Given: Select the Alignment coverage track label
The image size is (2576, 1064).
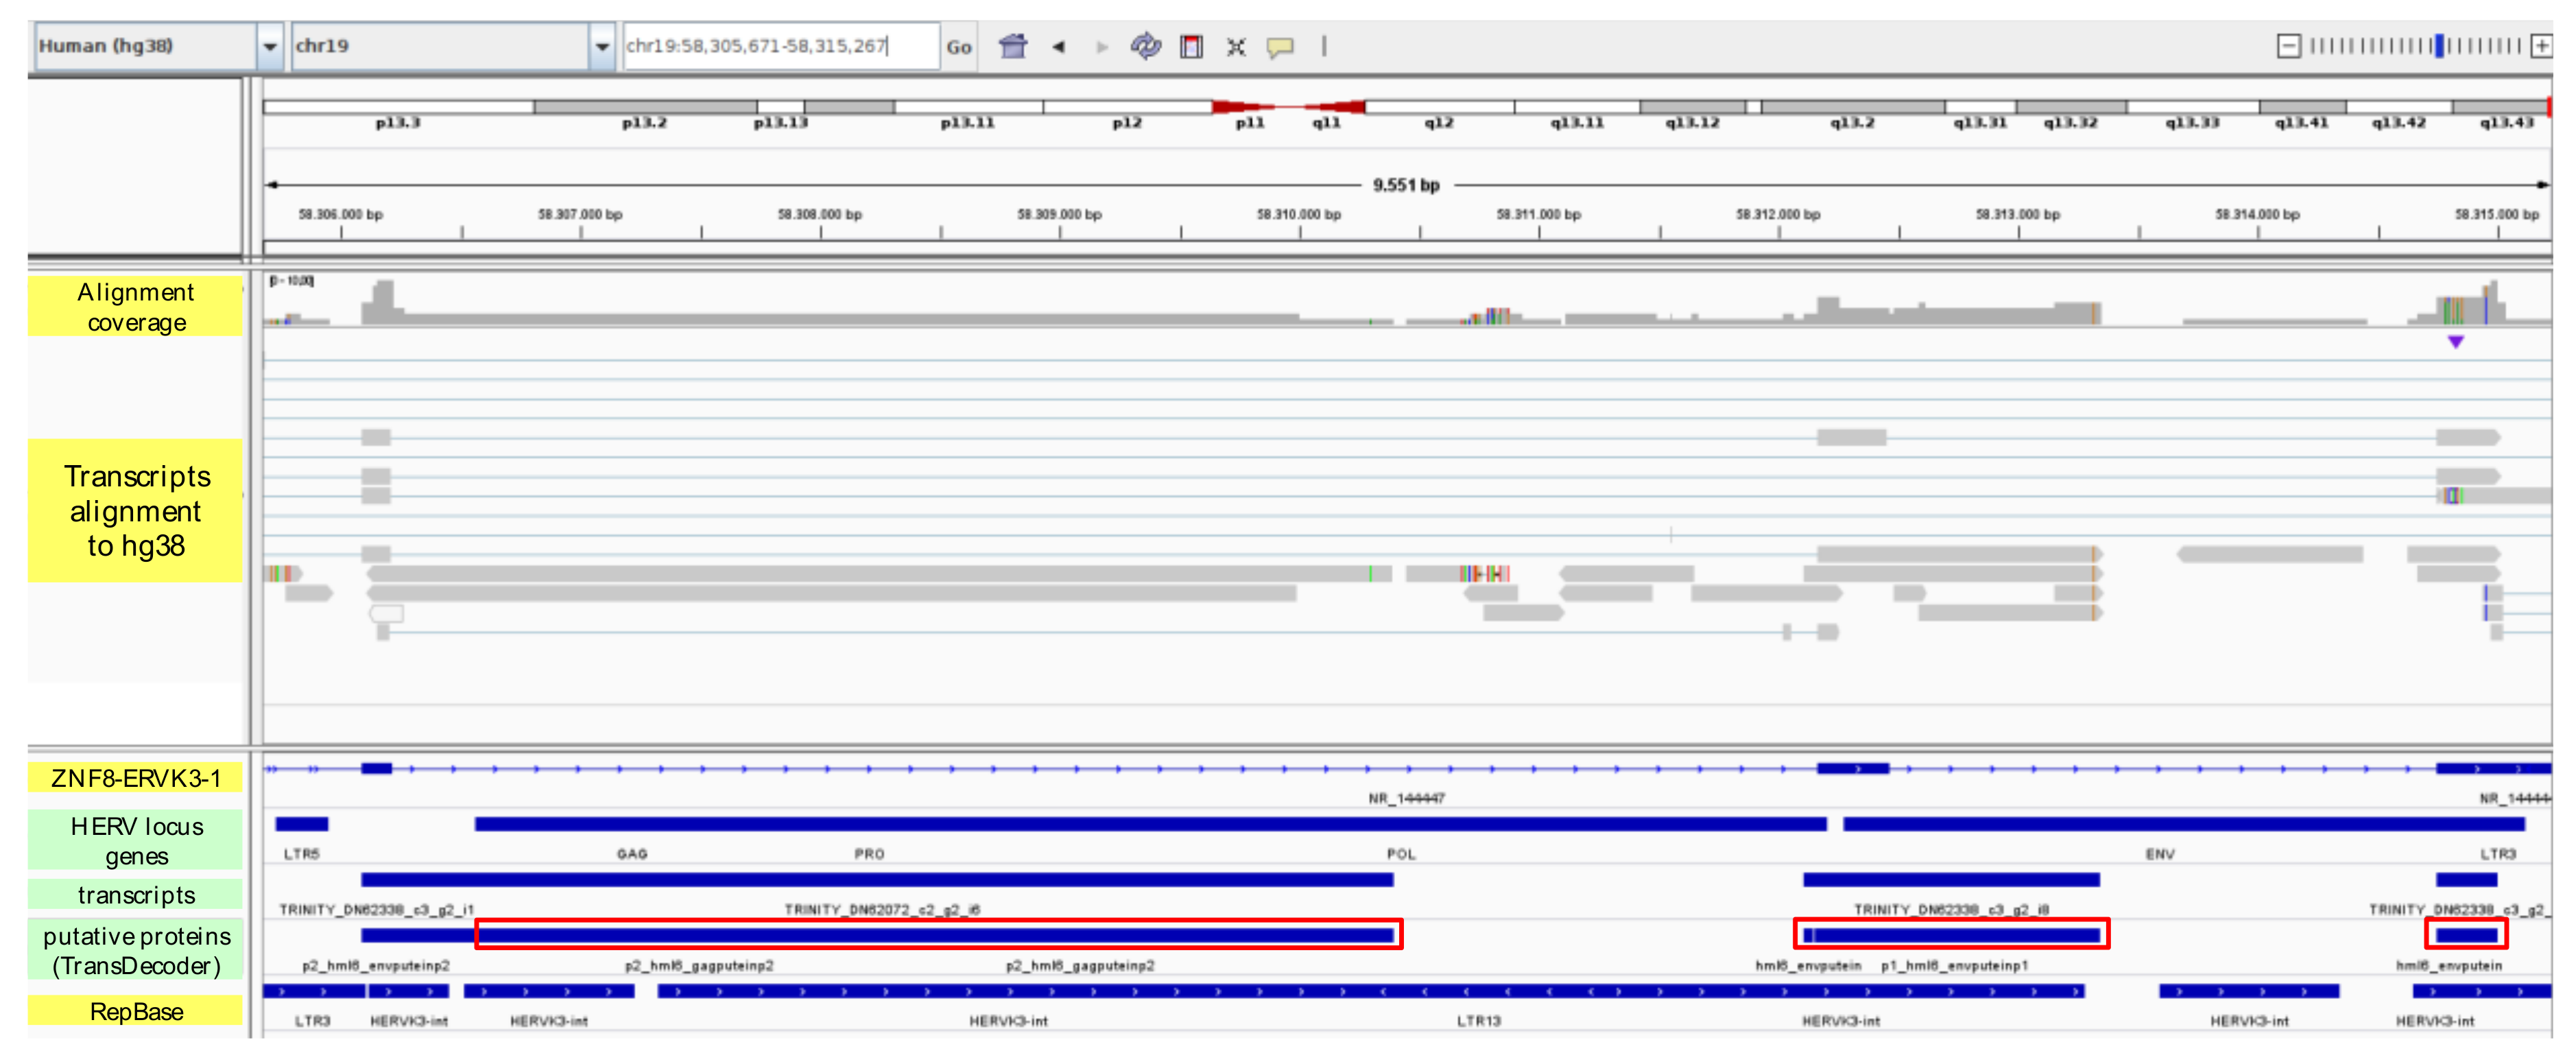Looking at the screenshot, I should pos(136,307).
